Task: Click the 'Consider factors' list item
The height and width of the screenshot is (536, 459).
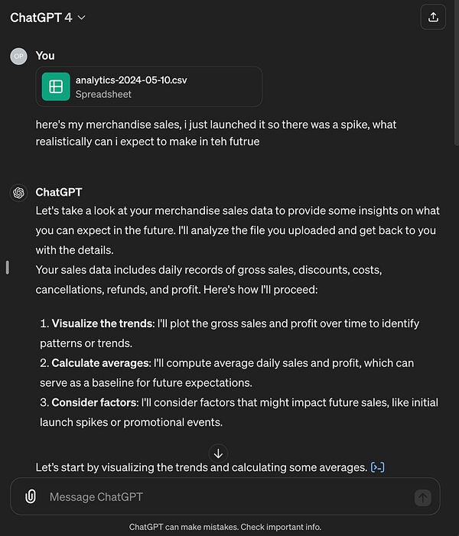Action: pos(96,402)
